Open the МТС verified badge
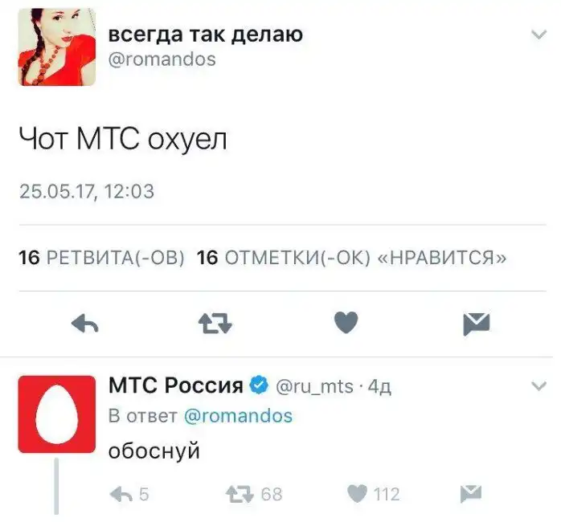The image size is (561, 522). pyautogui.click(x=259, y=386)
